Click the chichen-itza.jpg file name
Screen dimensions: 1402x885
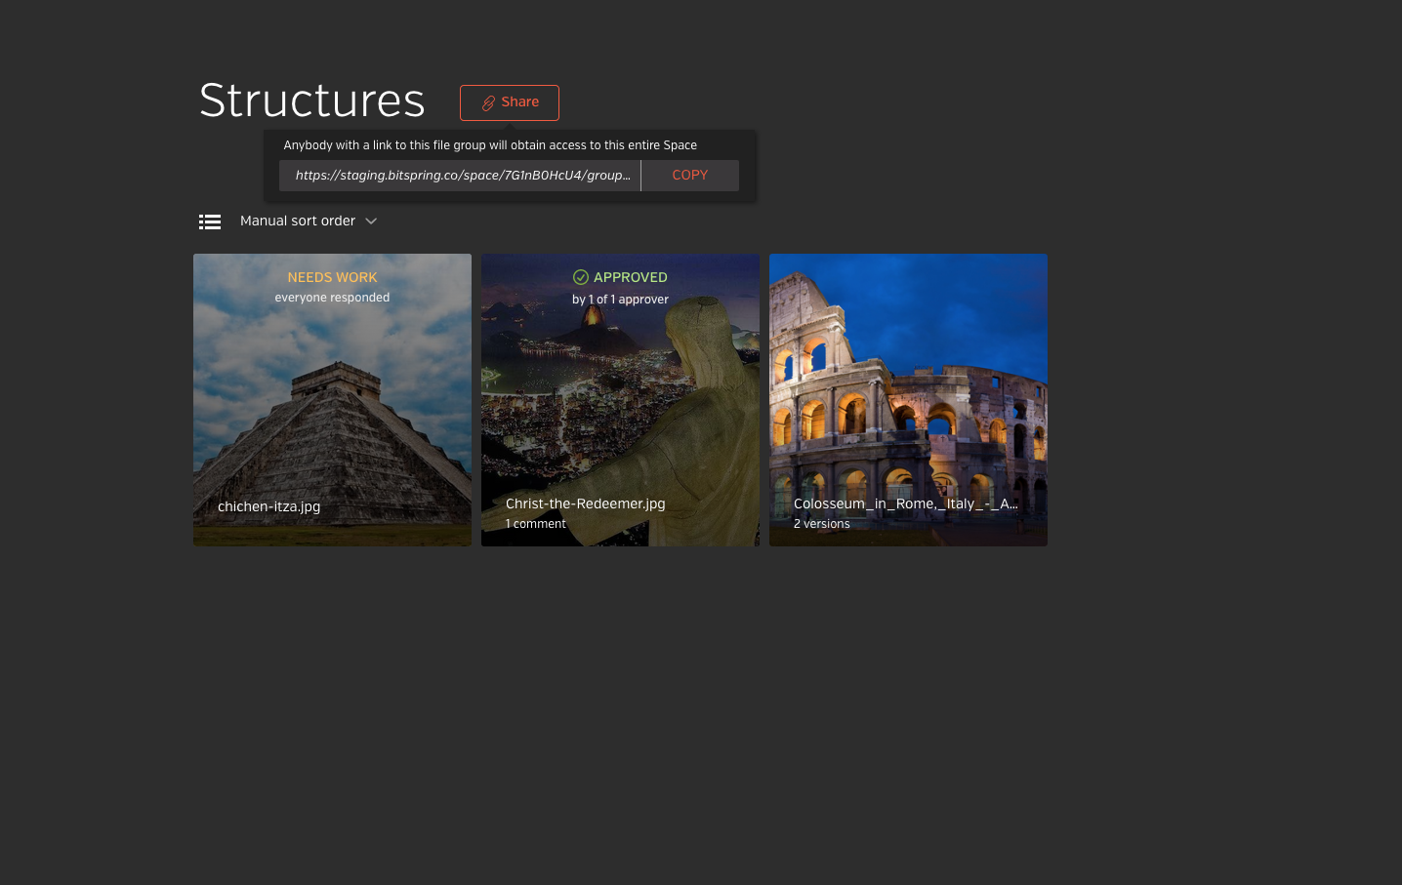pyautogui.click(x=269, y=506)
